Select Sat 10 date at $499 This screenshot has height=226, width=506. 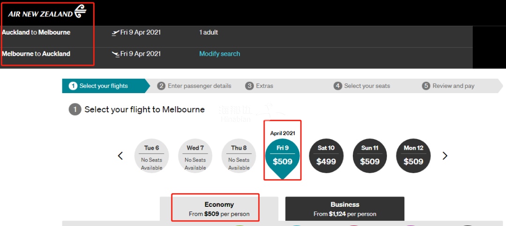(326, 156)
